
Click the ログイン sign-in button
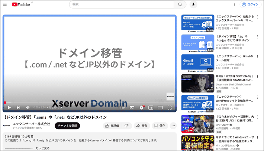click(250, 4)
